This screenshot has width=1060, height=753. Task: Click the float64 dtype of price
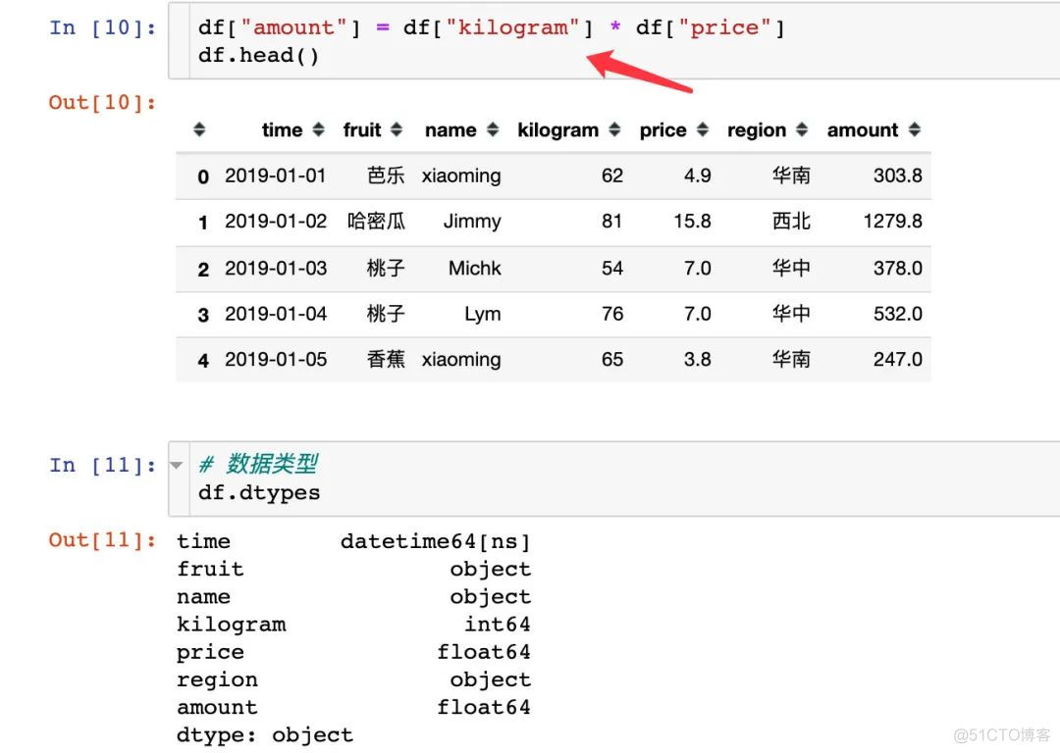click(484, 652)
